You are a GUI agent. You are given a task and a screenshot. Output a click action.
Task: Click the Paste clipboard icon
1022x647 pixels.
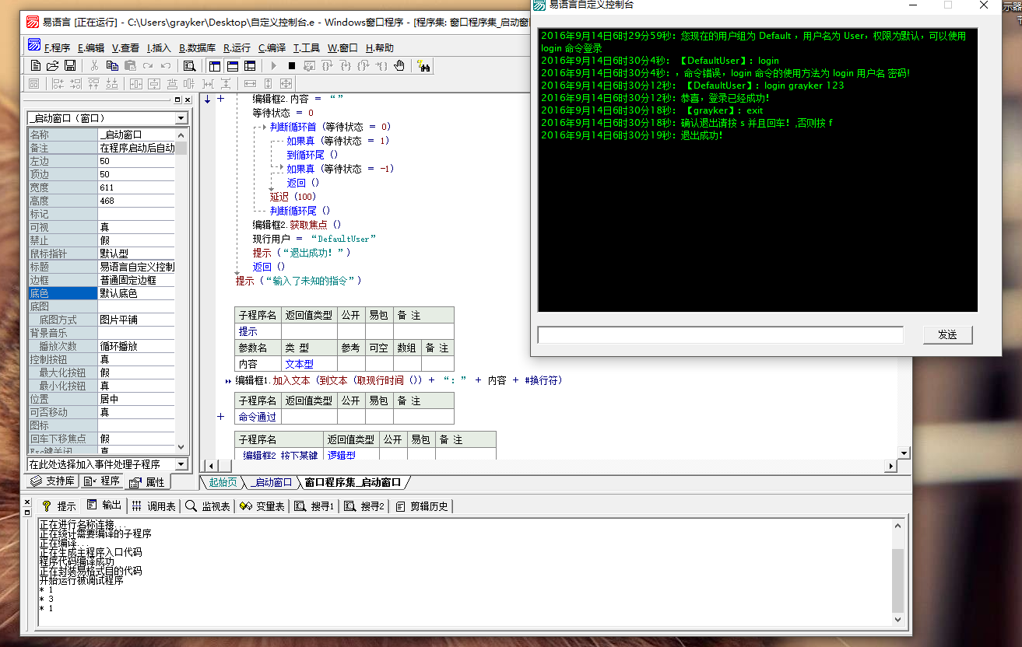(129, 66)
